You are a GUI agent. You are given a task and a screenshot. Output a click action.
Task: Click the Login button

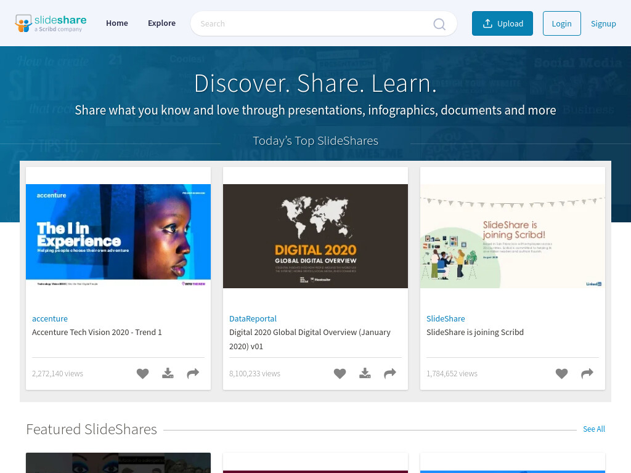[562, 23]
